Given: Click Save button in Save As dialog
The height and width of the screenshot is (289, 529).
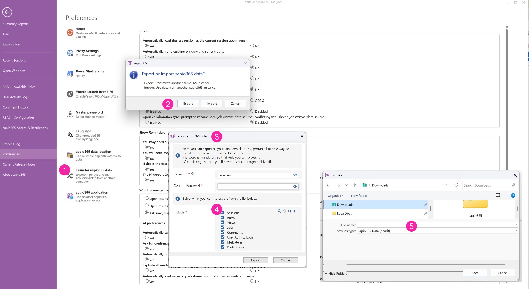Looking at the screenshot, I should [475, 273].
